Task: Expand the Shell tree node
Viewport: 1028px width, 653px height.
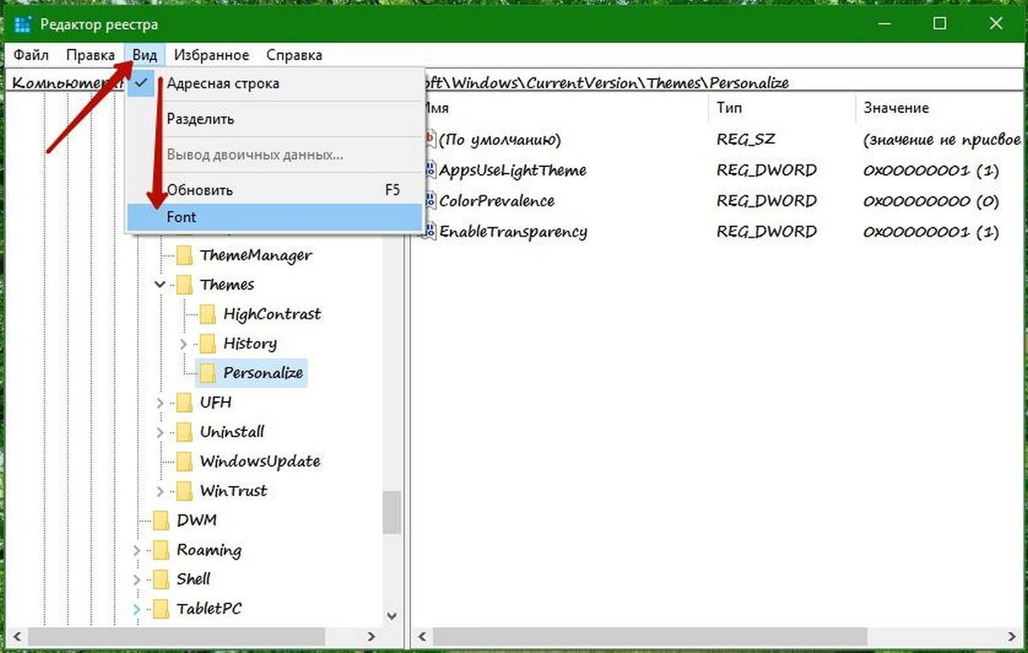Action: click(137, 579)
